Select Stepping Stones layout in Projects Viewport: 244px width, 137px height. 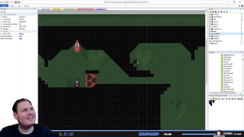(229, 55)
